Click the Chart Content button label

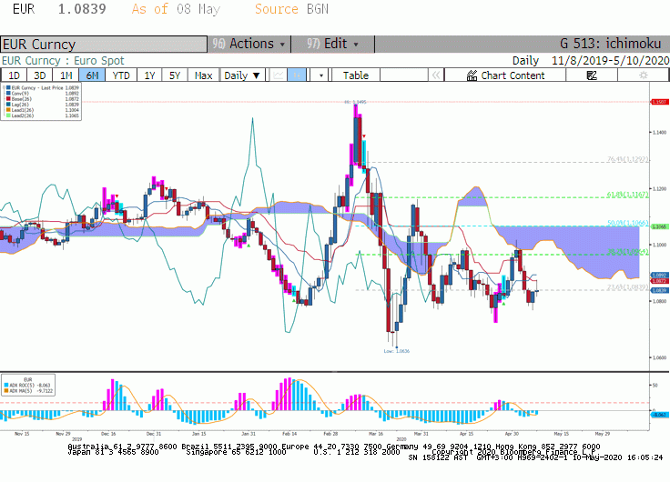[513, 75]
